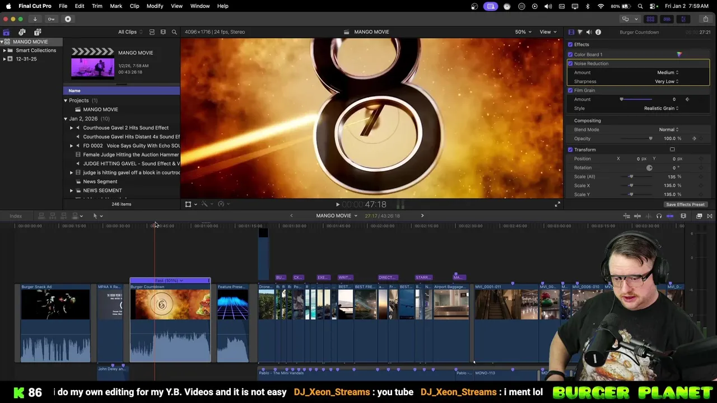Adjust the Opacity slider handle

click(650, 138)
